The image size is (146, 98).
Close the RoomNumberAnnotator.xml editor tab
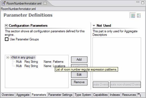coord(45,3)
